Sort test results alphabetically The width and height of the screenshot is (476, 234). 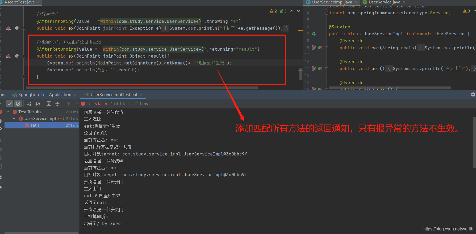29,104
